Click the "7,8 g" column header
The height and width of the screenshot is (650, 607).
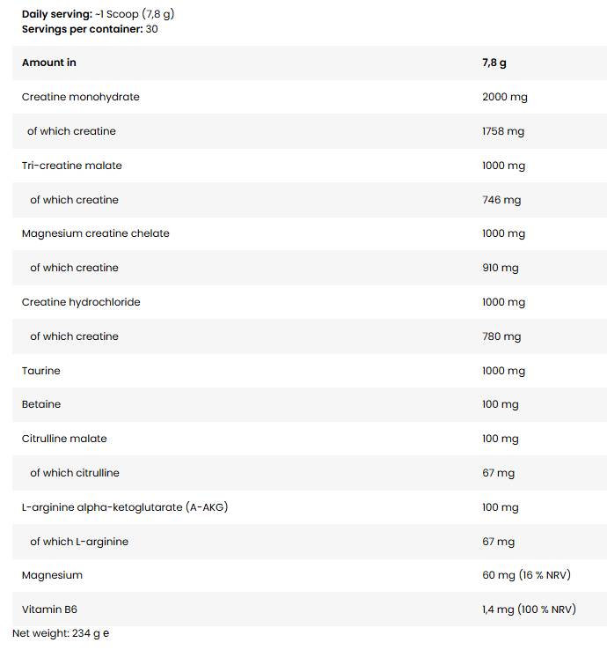coord(494,63)
